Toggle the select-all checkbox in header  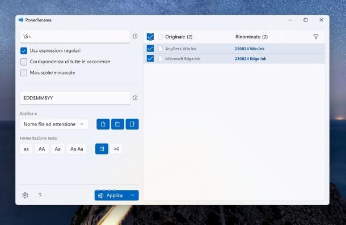[150, 37]
